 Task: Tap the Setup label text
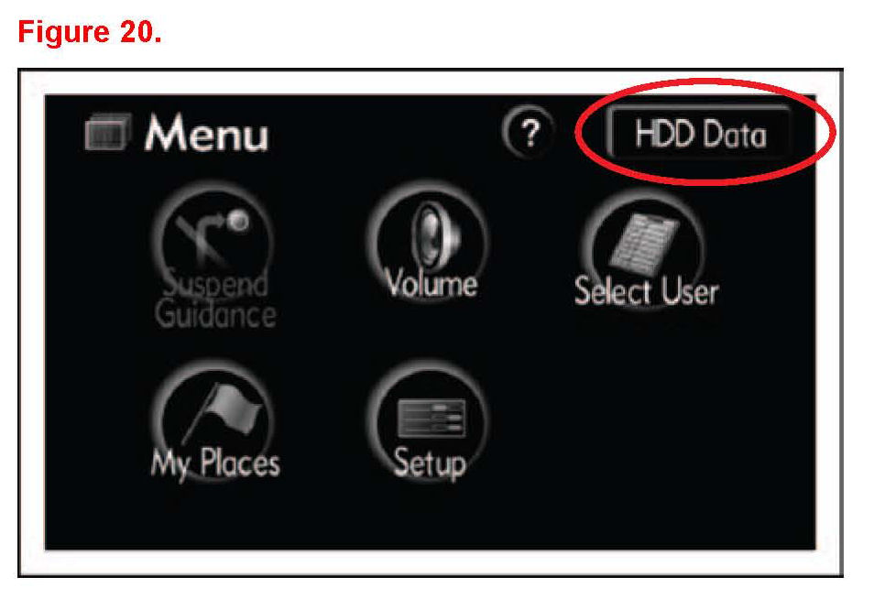(x=429, y=463)
